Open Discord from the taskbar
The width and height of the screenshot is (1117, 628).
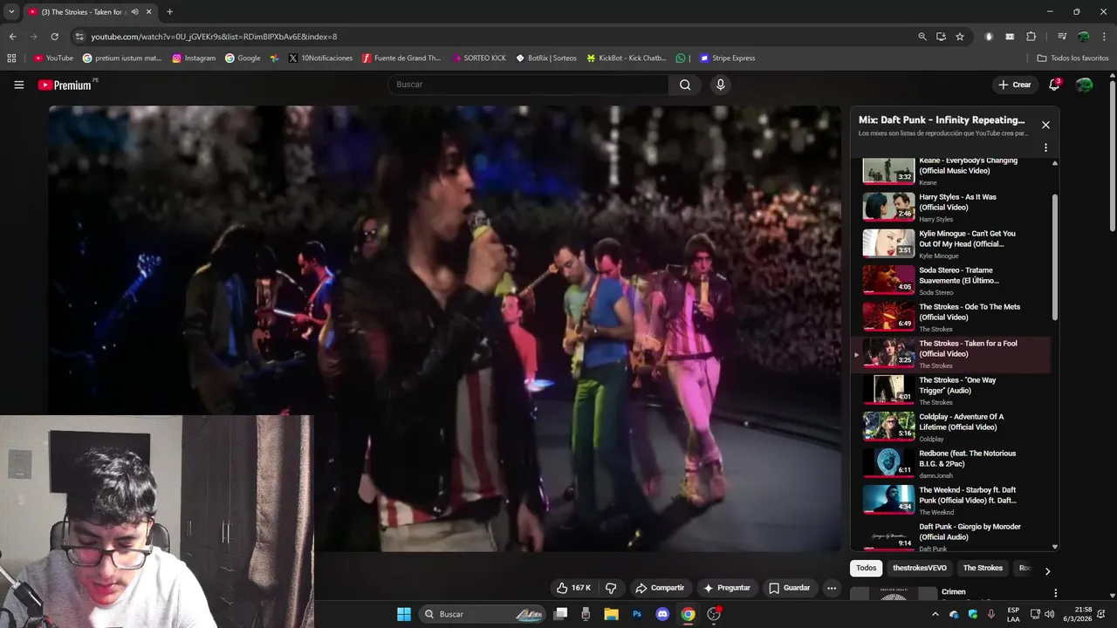click(x=662, y=614)
